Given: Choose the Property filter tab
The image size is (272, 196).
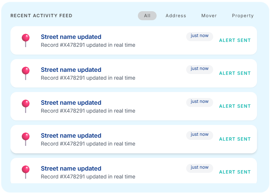Looking at the screenshot, I should [243, 16].
